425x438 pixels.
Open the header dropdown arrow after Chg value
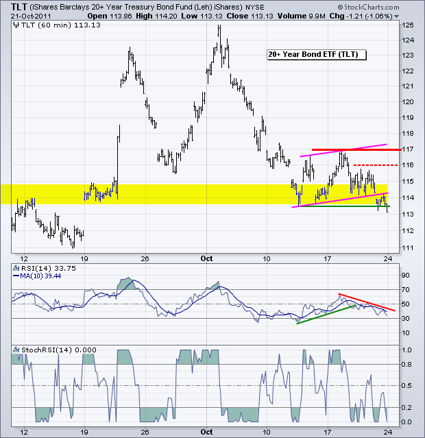click(396, 16)
